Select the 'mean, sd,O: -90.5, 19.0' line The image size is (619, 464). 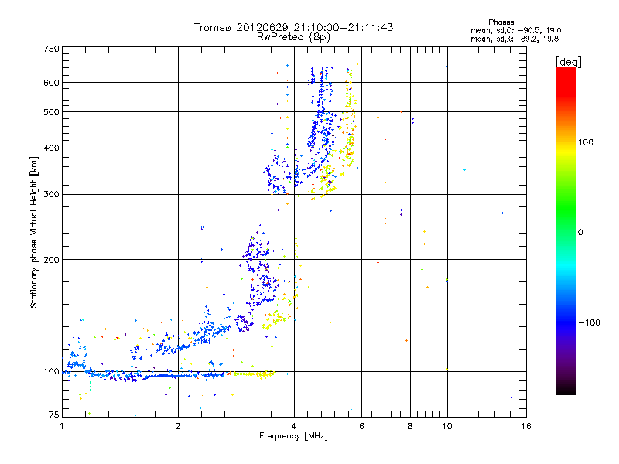click(x=515, y=30)
